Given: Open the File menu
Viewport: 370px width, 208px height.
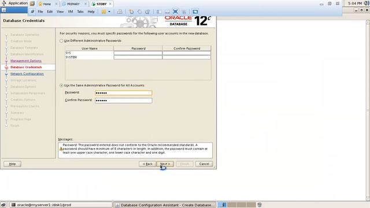Looking at the screenshot, I should tap(40, 12).
